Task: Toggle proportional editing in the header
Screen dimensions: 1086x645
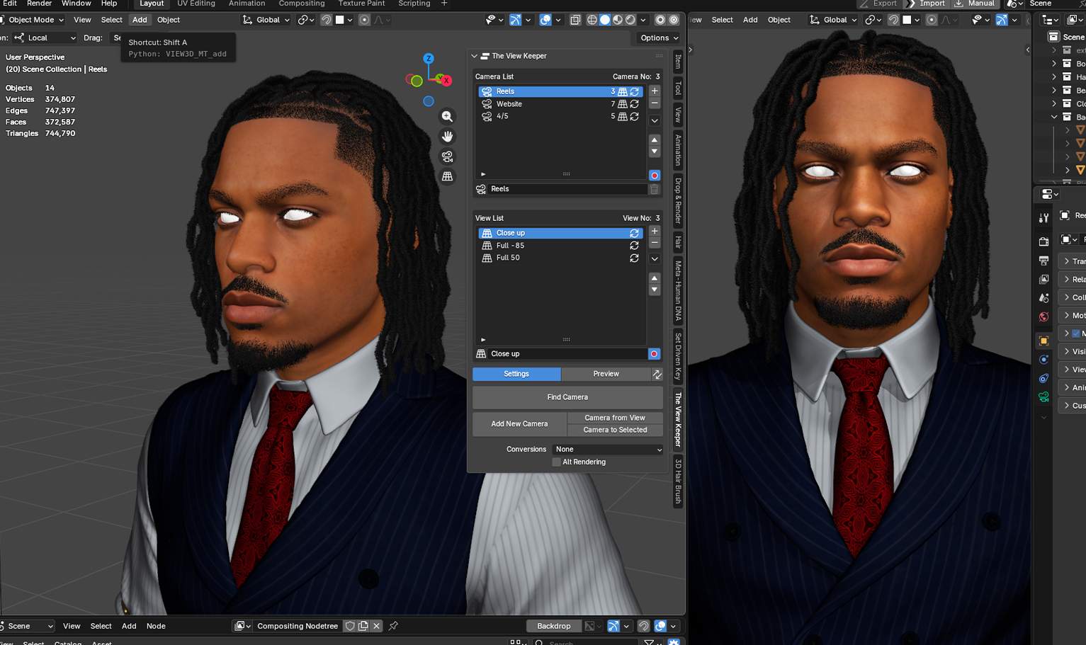Action: click(364, 20)
